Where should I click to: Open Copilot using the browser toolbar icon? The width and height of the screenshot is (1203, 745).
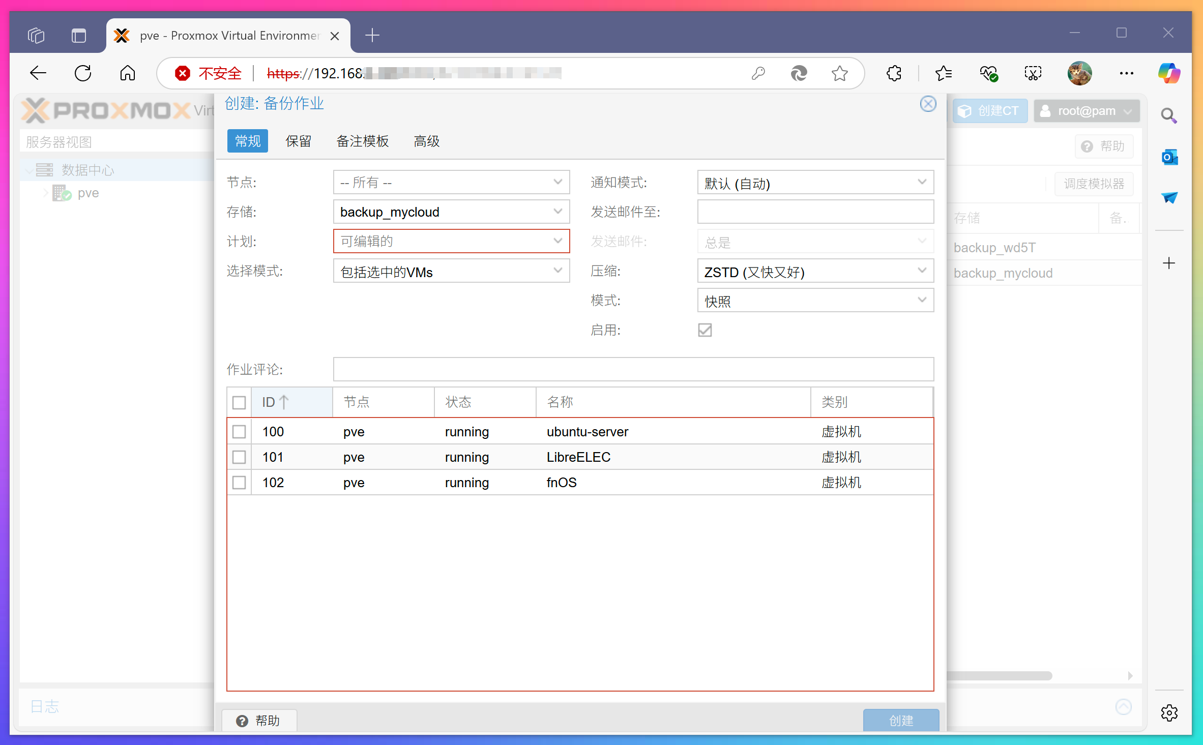[1168, 73]
